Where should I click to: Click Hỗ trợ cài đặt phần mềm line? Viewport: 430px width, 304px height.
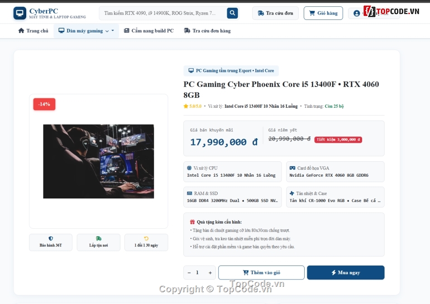[243, 246]
